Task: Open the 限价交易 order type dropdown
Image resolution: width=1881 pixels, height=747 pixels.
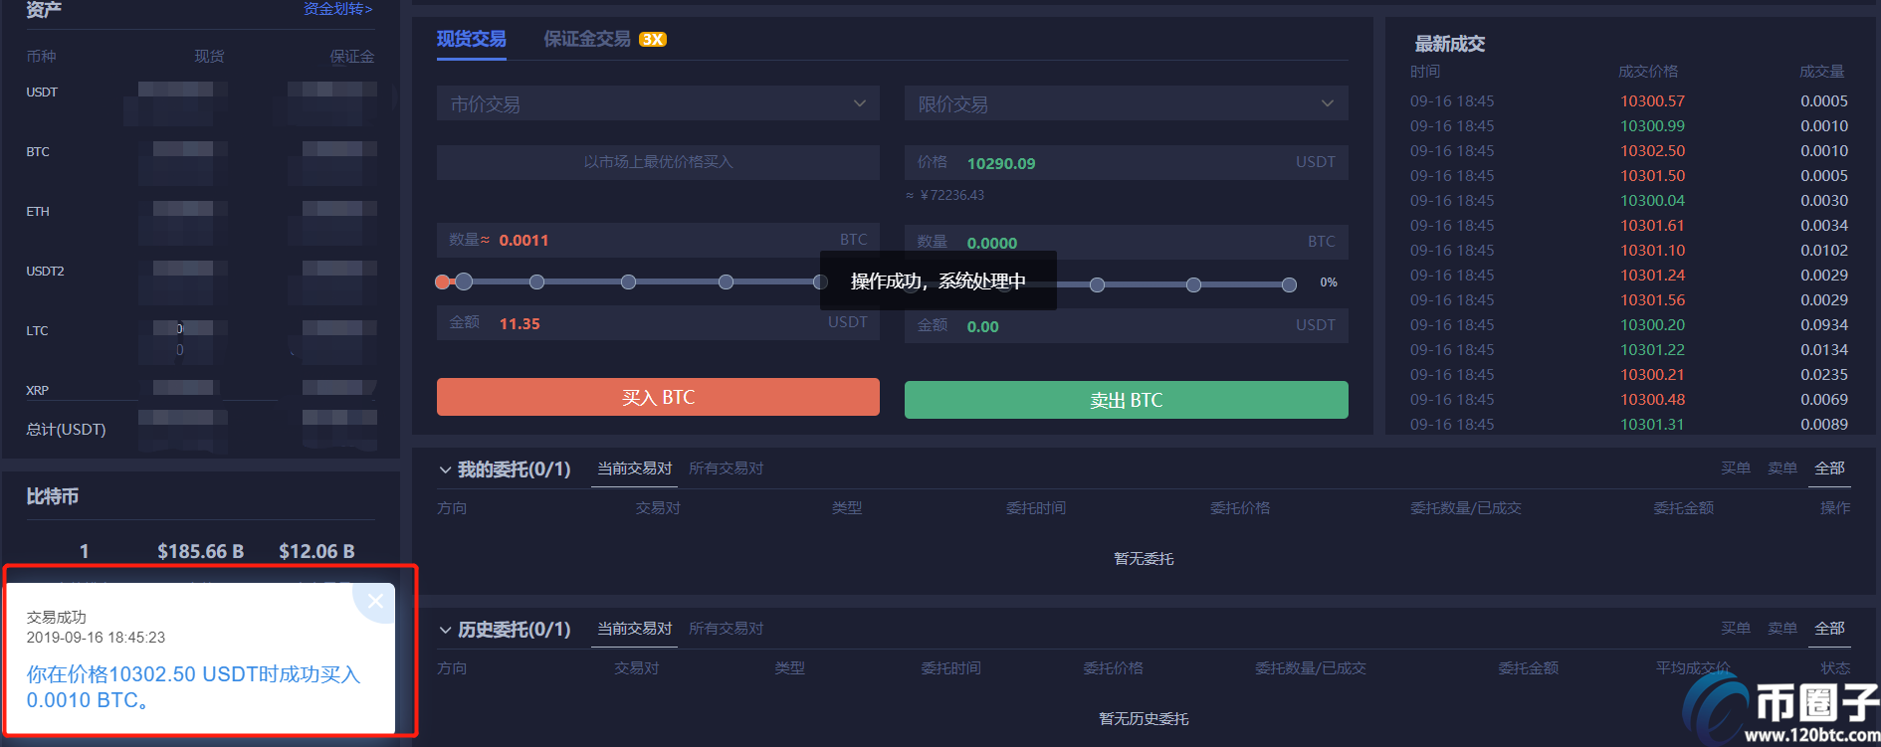Action: (1127, 103)
